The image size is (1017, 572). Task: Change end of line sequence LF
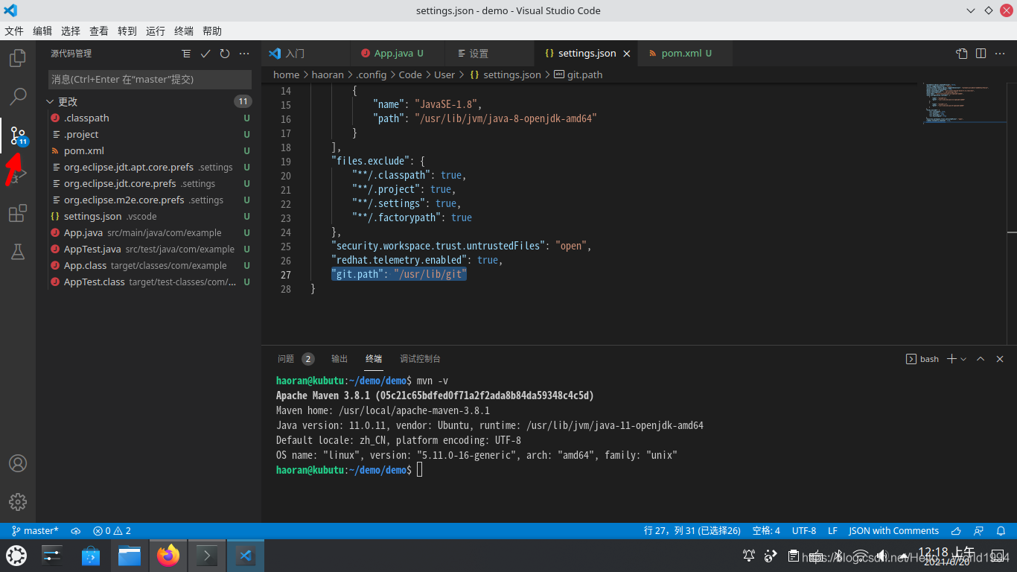[x=832, y=531]
